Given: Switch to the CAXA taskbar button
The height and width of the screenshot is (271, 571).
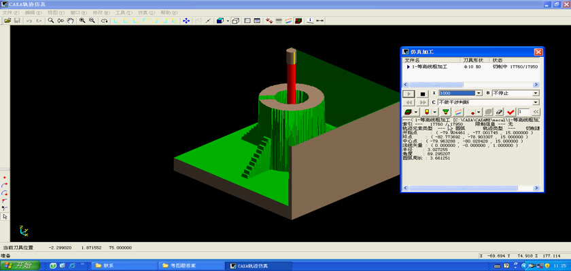Looking at the screenshot, I should pyautogui.click(x=258, y=266).
